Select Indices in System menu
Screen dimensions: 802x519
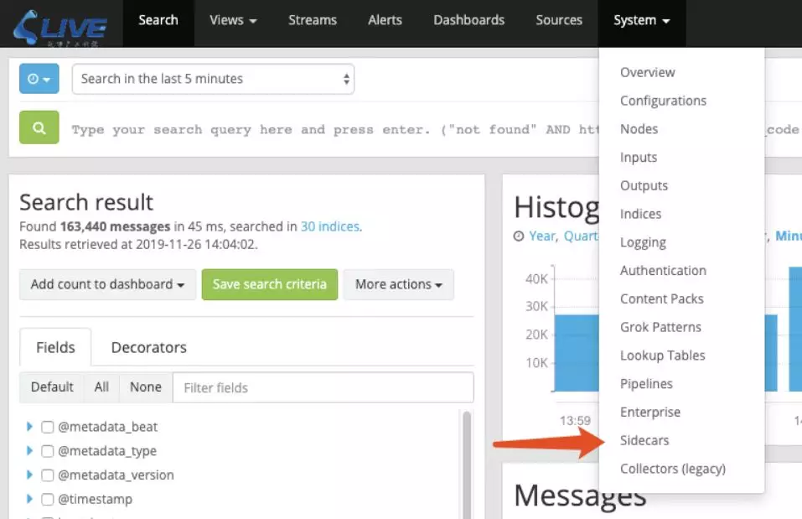pyautogui.click(x=640, y=214)
